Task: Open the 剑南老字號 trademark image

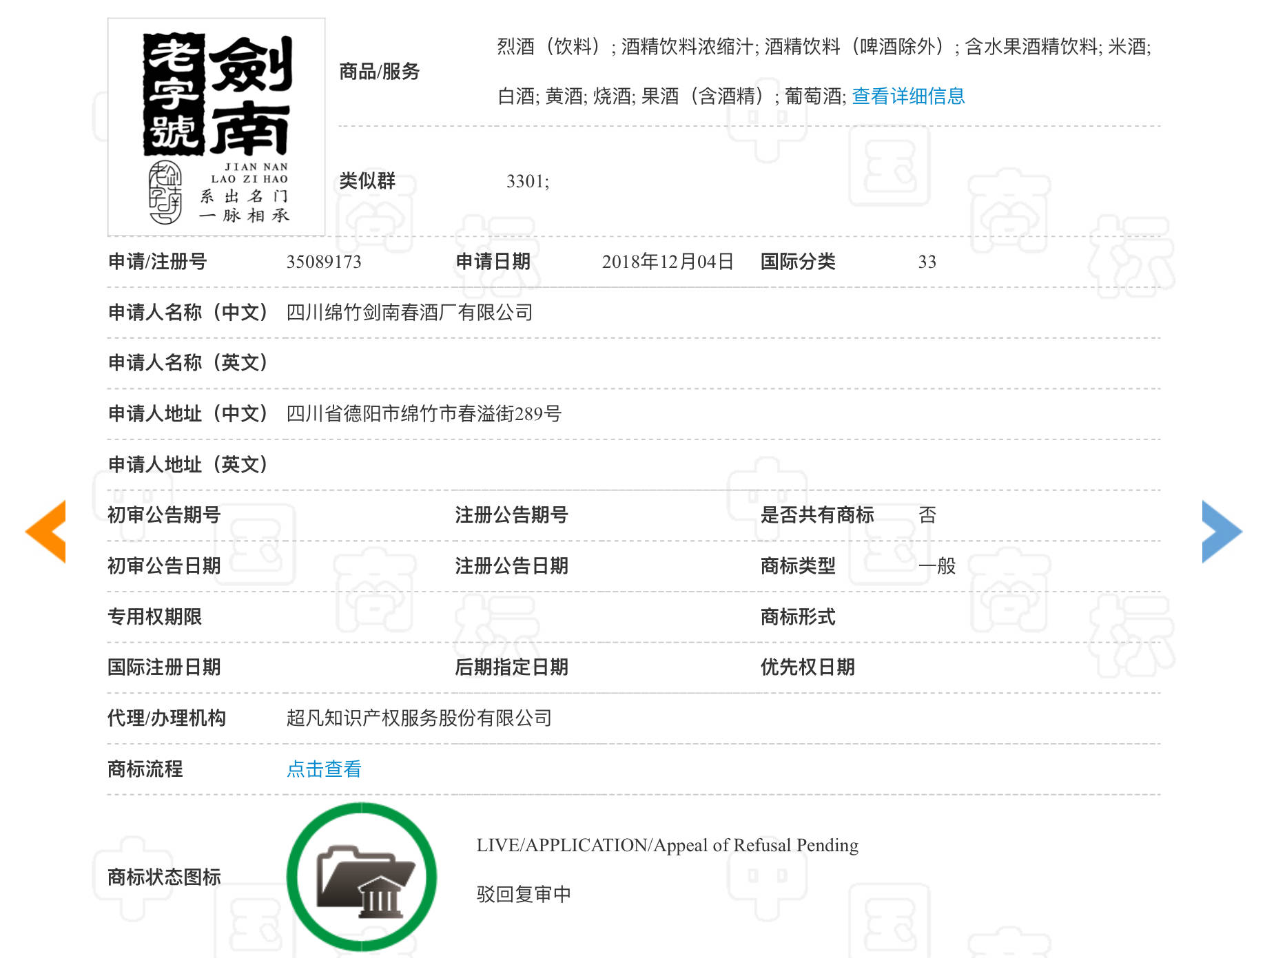Action: pos(216,127)
